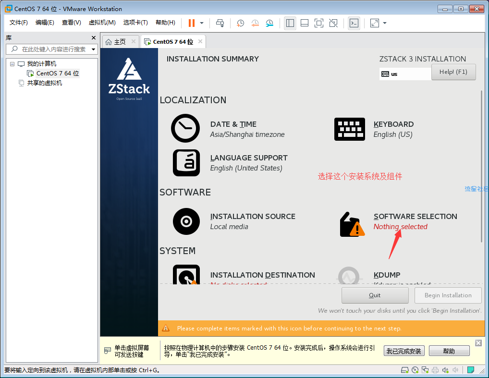Click the revert to snapshot icon
Screen dimensions: 489x378
[x=255, y=23]
